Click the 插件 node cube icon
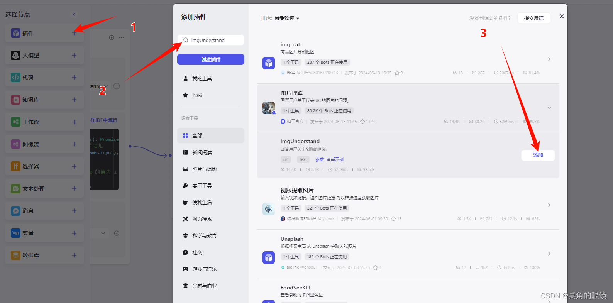This screenshot has height=303, width=613. pos(15,33)
